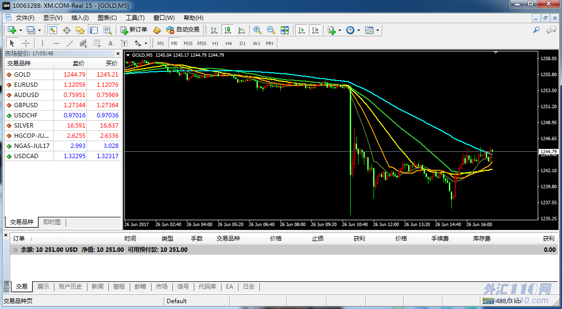
Task: Switch to the 即时图 tick chart tab
Action: tap(52, 222)
